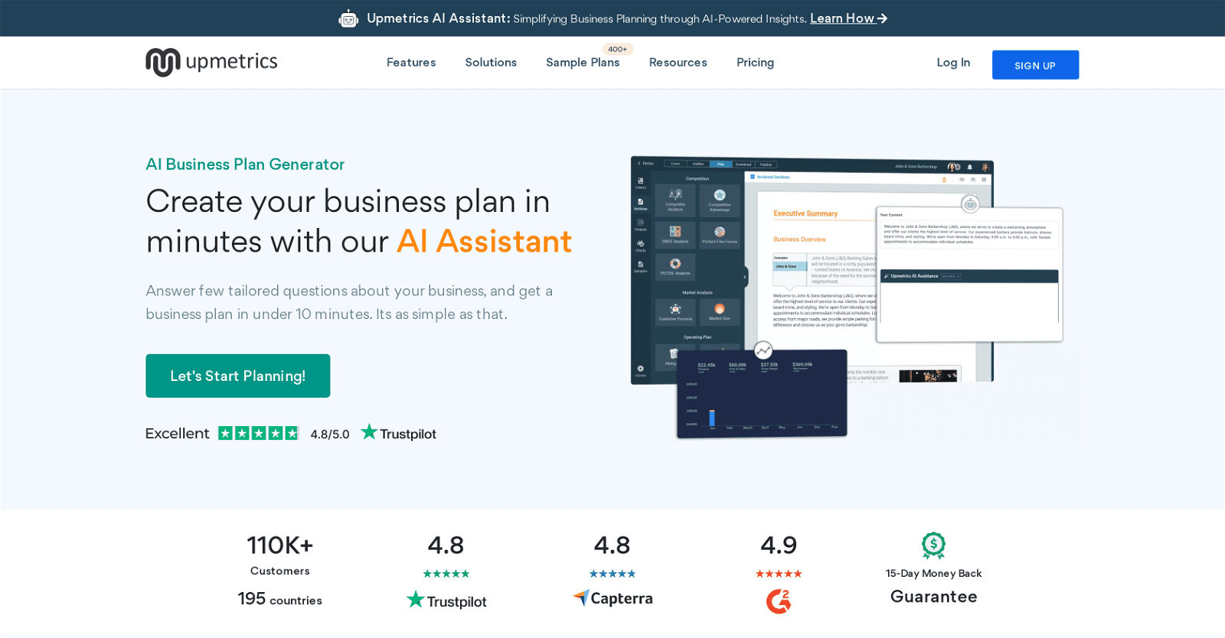Click Porter's Five Forces tile in preview
Screen dimensions: 1225x638
pyautogui.click(x=720, y=235)
